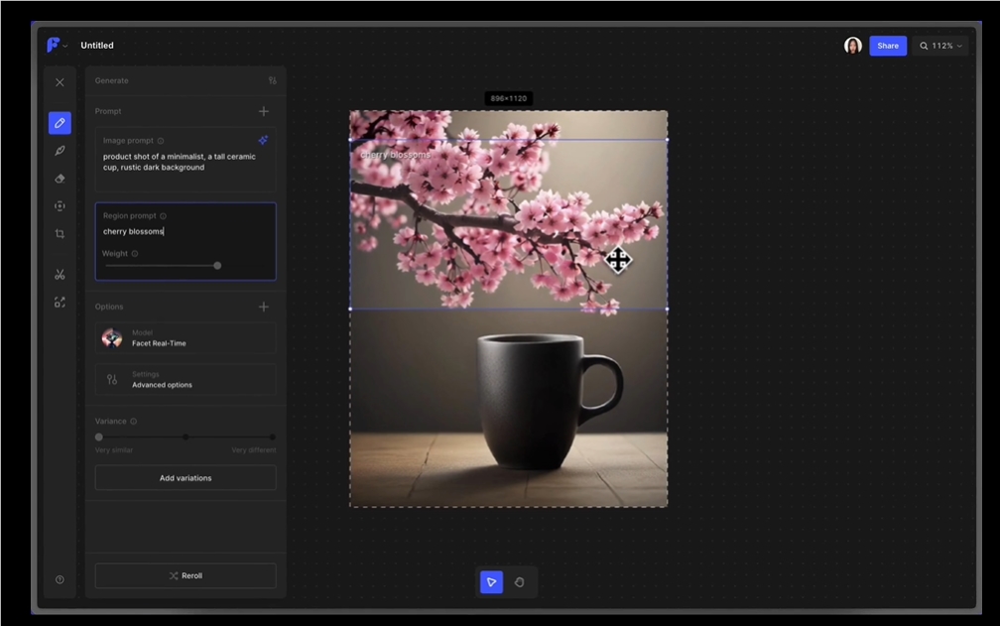Click the Weight slider handle

[x=217, y=266]
